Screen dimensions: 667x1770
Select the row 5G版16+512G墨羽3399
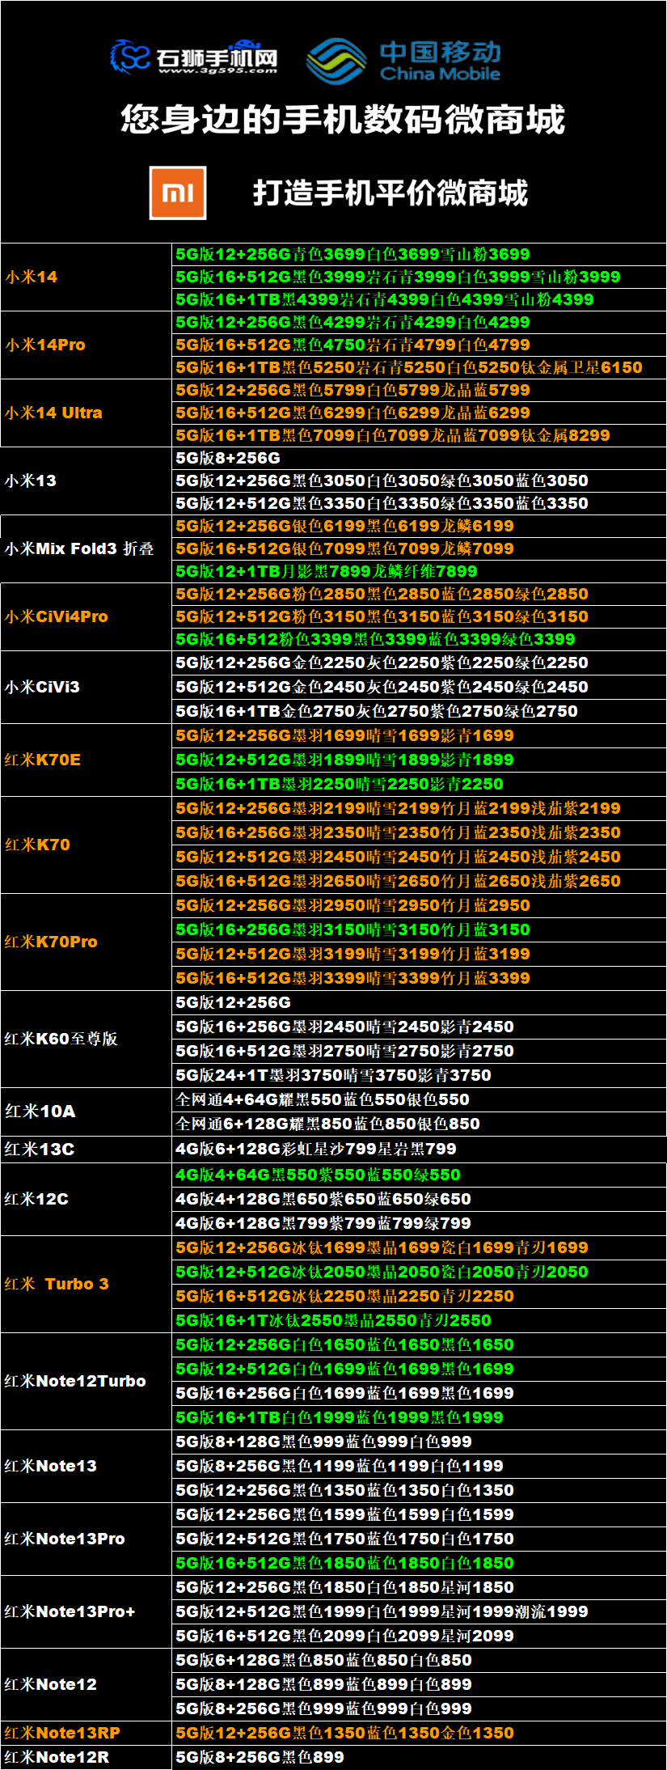[420, 978]
